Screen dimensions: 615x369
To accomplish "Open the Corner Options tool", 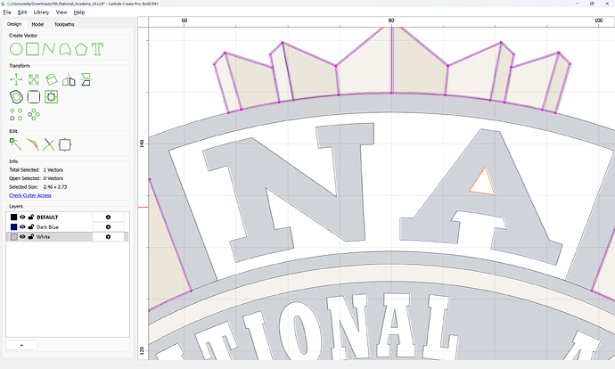I will click(34, 97).
